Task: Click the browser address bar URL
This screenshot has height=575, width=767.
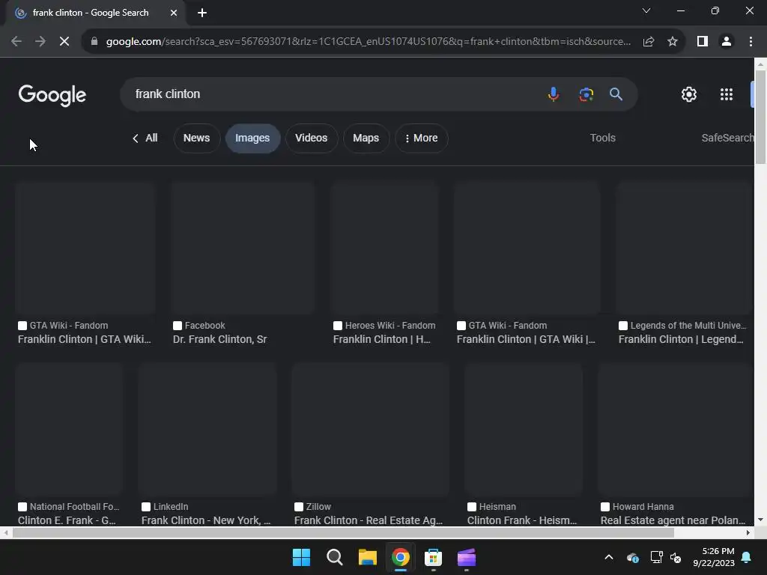Action: click(x=368, y=42)
